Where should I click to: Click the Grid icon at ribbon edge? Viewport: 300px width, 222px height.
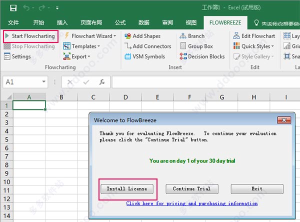click(287, 46)
